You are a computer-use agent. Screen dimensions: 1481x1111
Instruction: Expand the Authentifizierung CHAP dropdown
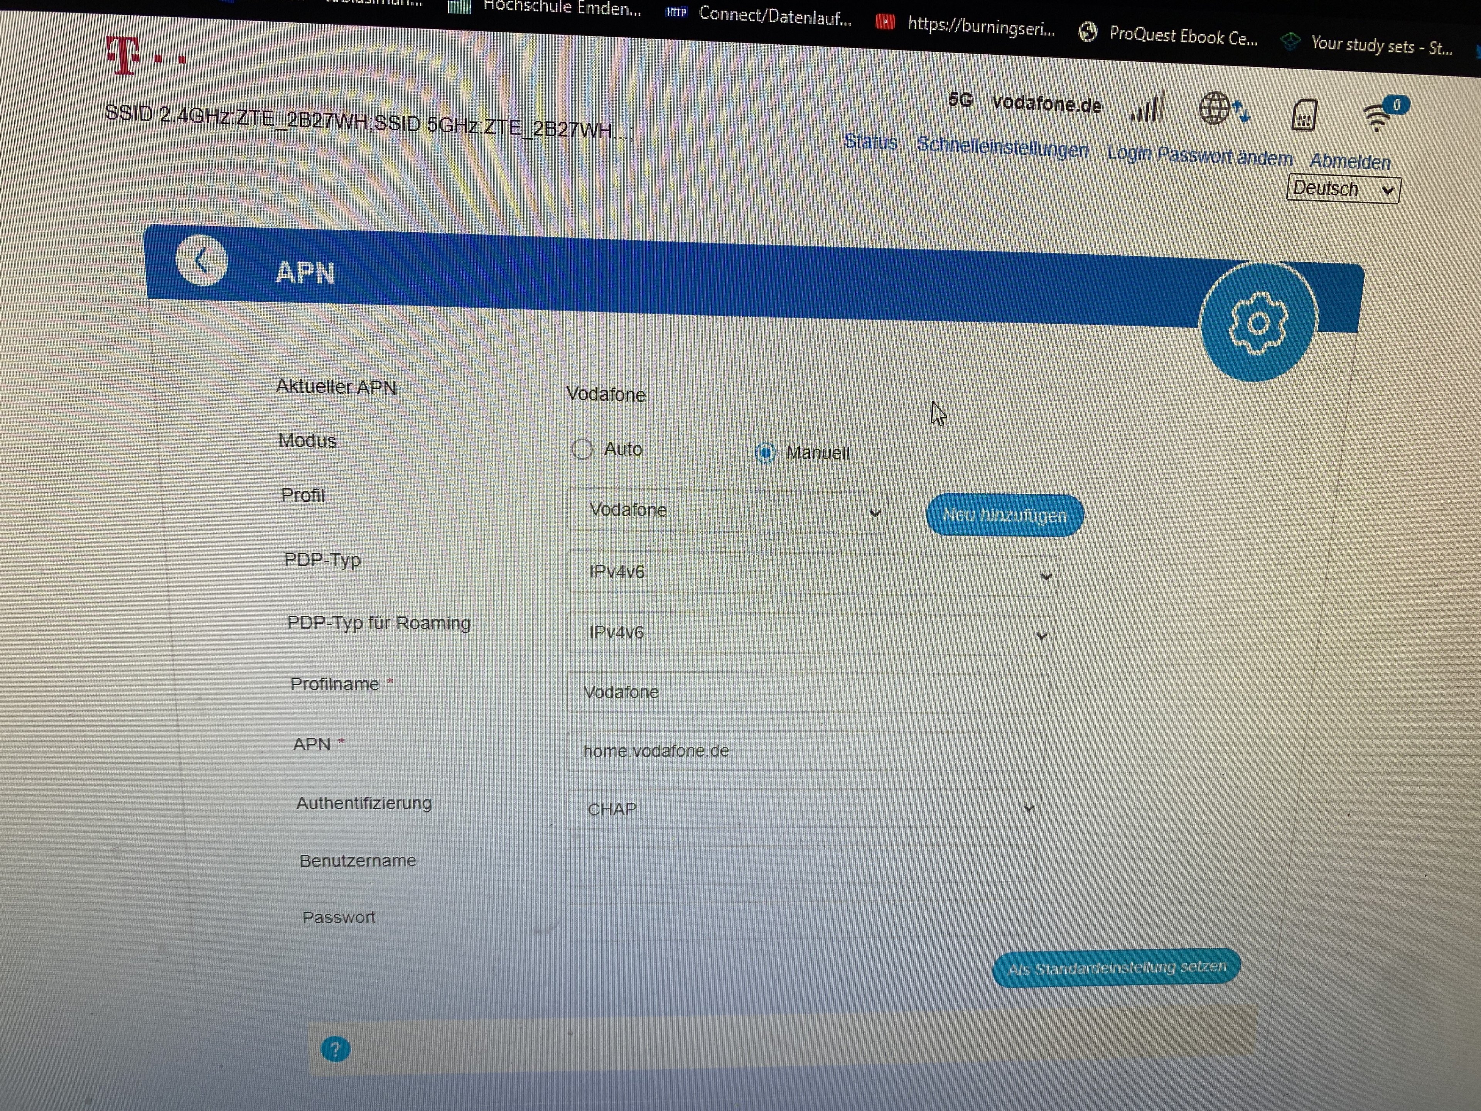click(803, 809)
